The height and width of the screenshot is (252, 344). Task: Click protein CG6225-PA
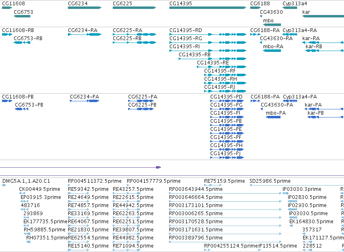click(x=143, y=97)
